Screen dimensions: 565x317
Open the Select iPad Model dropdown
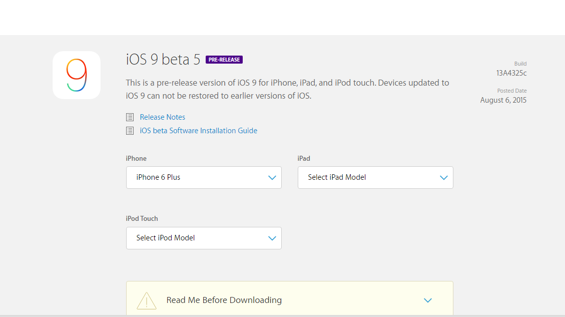click(x=375, y=177)
